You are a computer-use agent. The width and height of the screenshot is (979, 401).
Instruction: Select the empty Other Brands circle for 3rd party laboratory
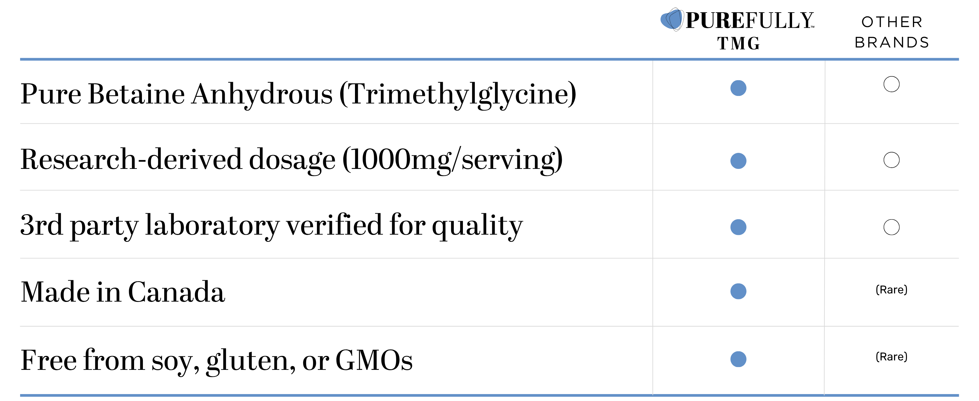(x=891, y=227)
